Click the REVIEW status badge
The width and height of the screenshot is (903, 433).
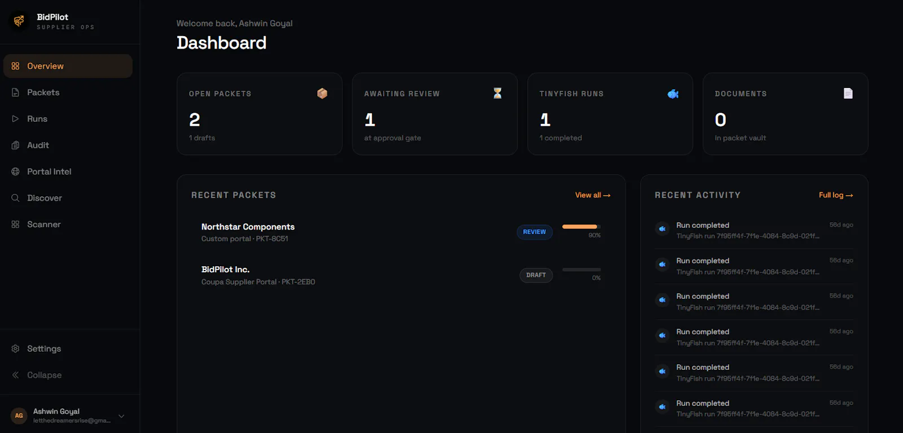[x=534, y=232]
